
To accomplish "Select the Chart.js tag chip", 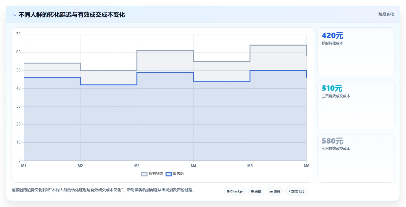I will (x=235, y=191).
